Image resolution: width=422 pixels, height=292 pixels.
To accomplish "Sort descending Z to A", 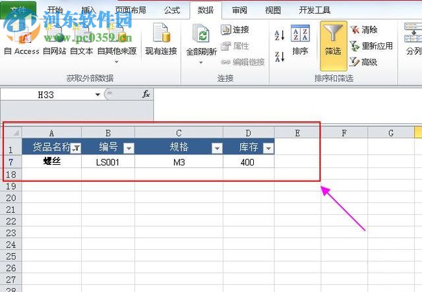I will 280,57.
